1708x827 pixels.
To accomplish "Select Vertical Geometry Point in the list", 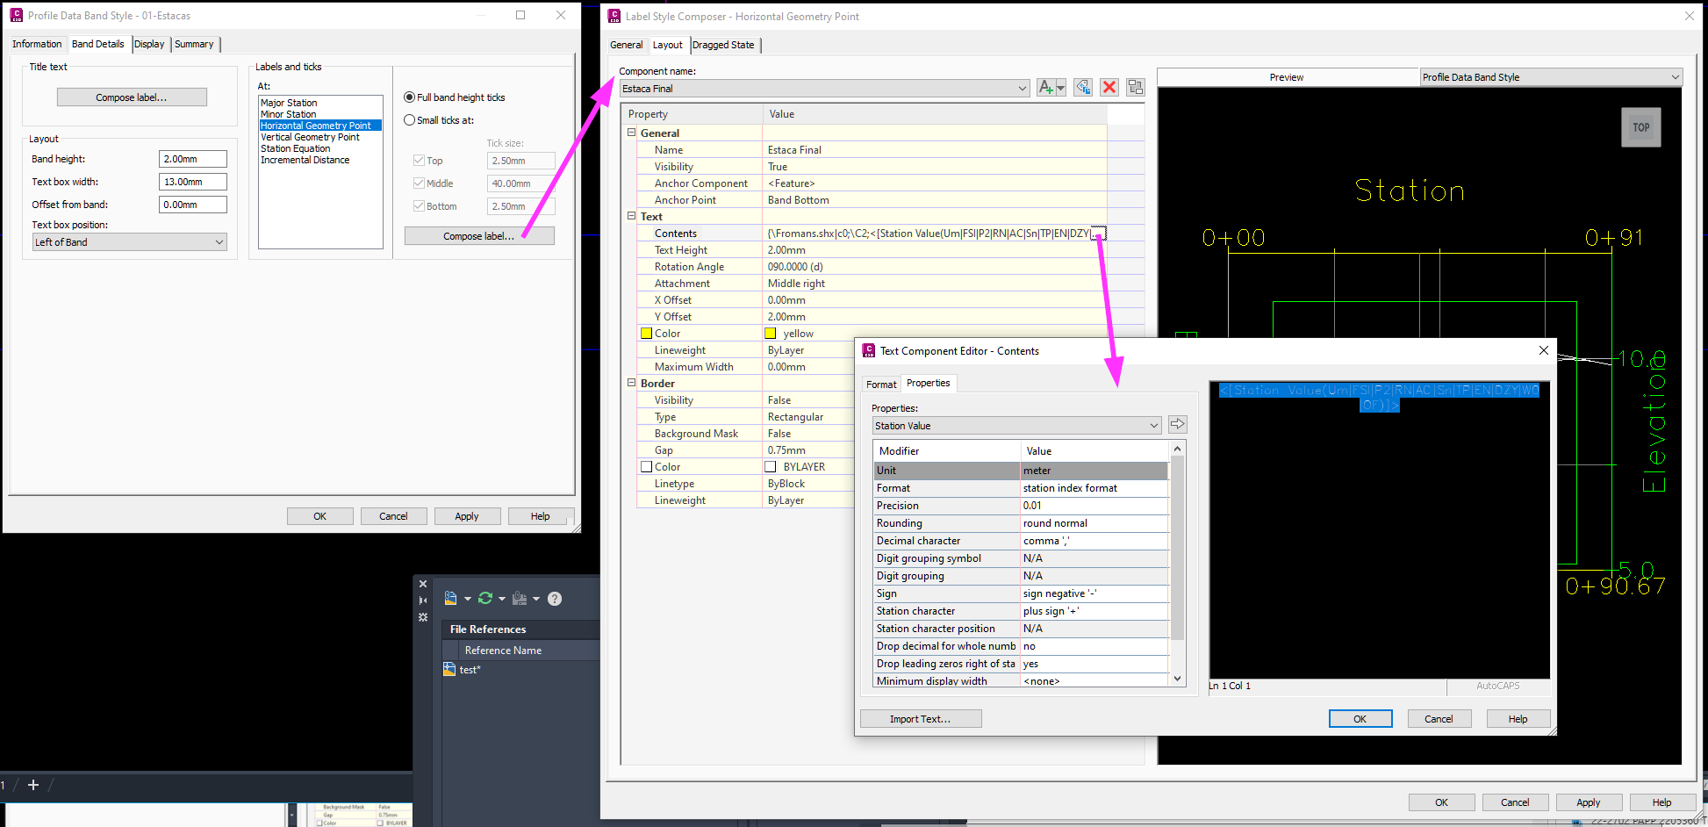I will (311, 137).
